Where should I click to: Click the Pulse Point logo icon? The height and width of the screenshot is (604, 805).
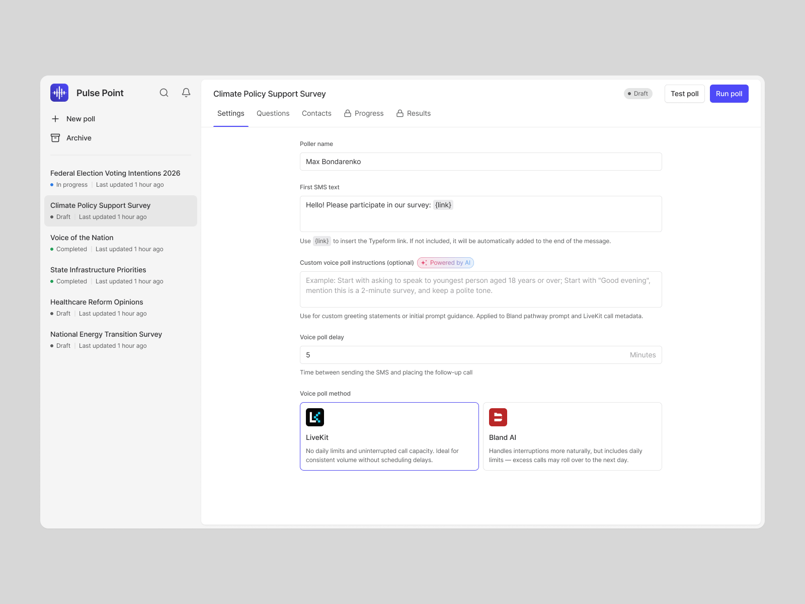point(59,93)
